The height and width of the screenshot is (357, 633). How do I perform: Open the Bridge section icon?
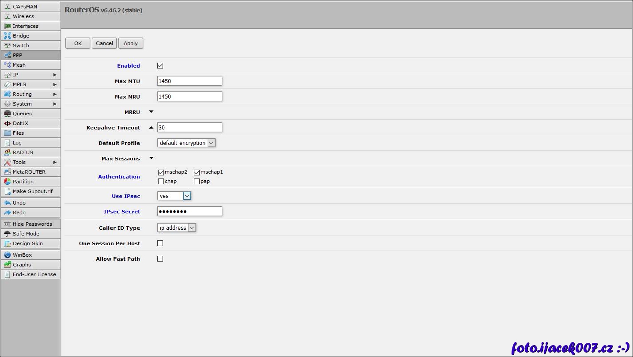pos(8,36)
